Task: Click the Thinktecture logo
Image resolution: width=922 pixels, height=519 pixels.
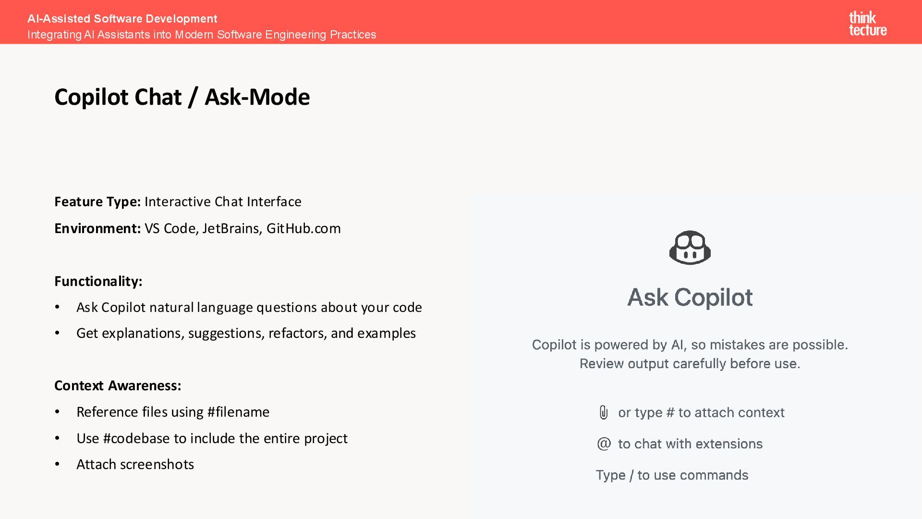Action: pyautogui.click(x=867, y=24)
